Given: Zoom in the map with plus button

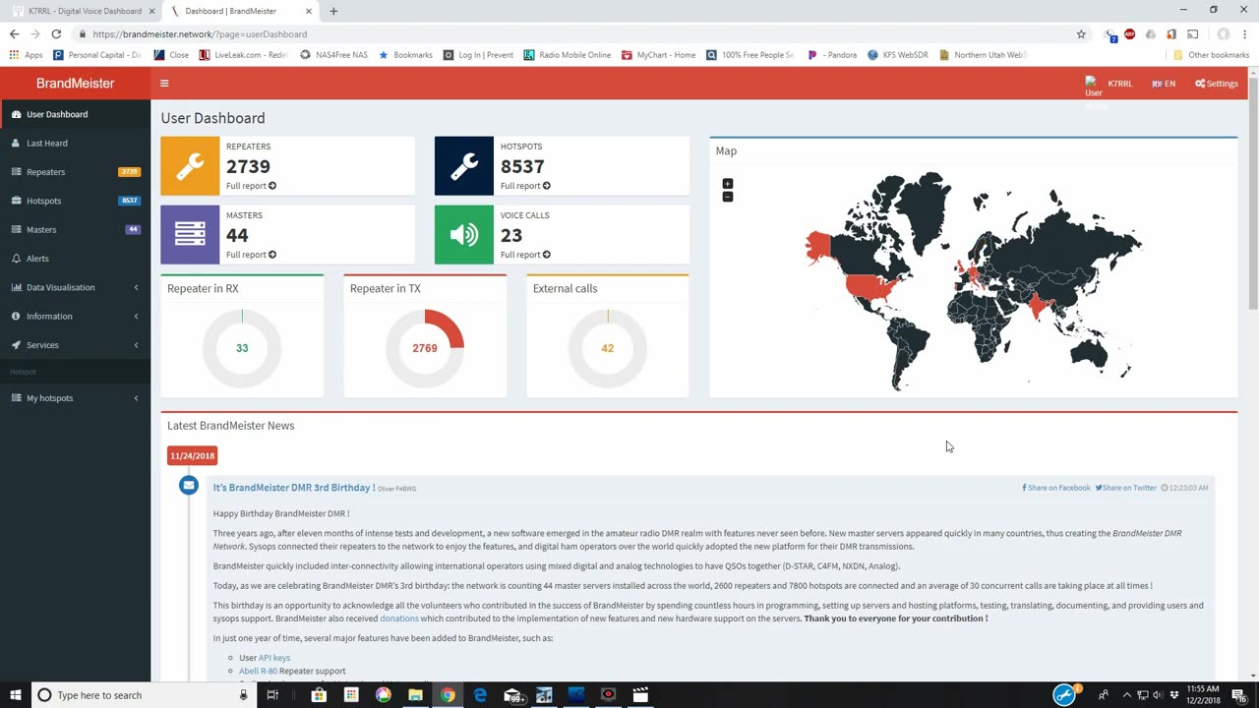Looking at the screenshot, I should pyautogui.click(x=728, y=184).
